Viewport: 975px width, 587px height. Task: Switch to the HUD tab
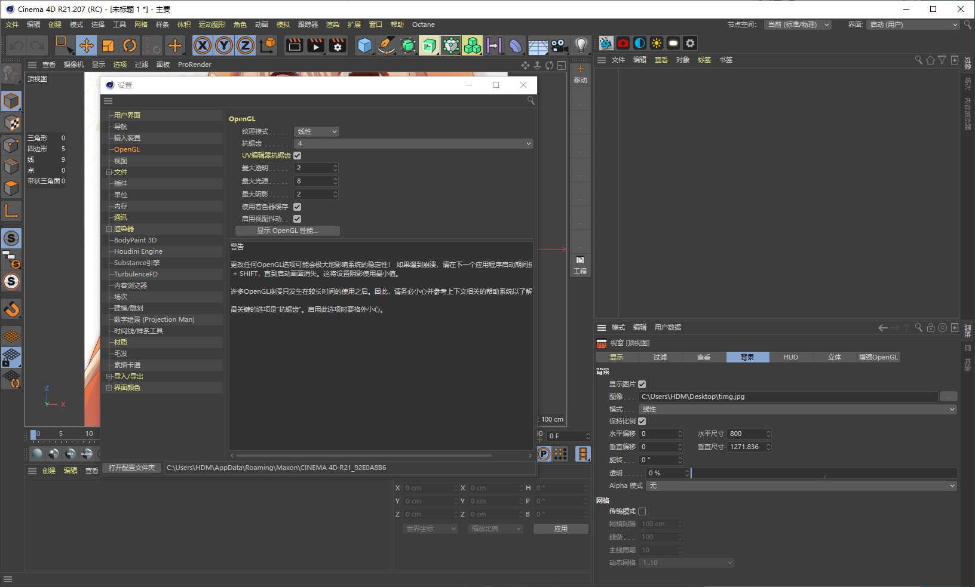click(791, 357)
